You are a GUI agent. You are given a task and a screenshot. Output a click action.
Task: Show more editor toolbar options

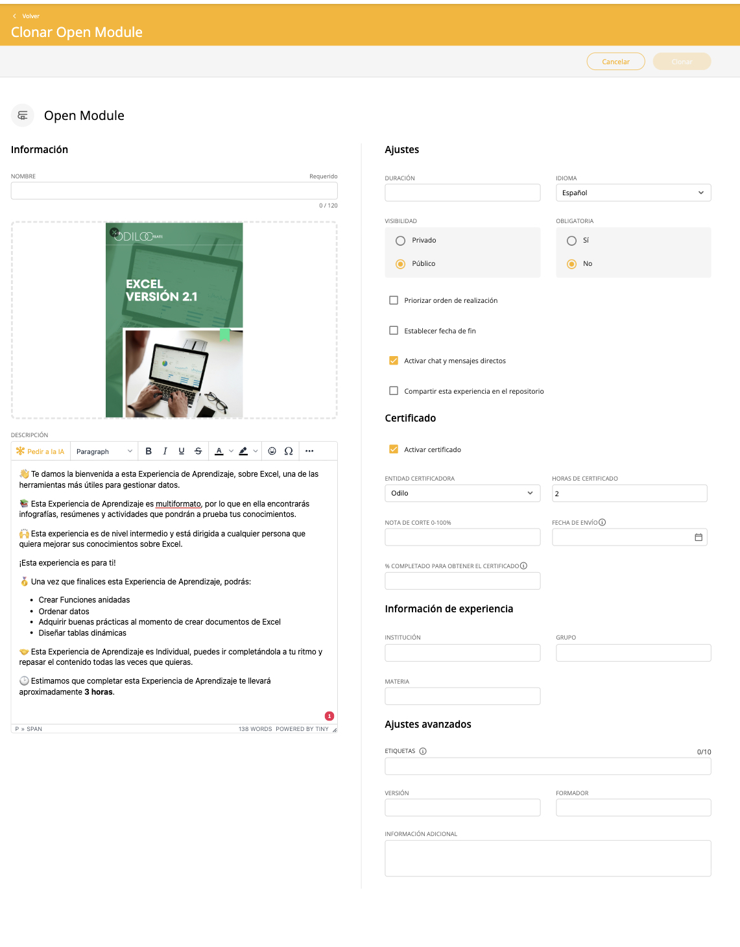(x=309, y=451)
